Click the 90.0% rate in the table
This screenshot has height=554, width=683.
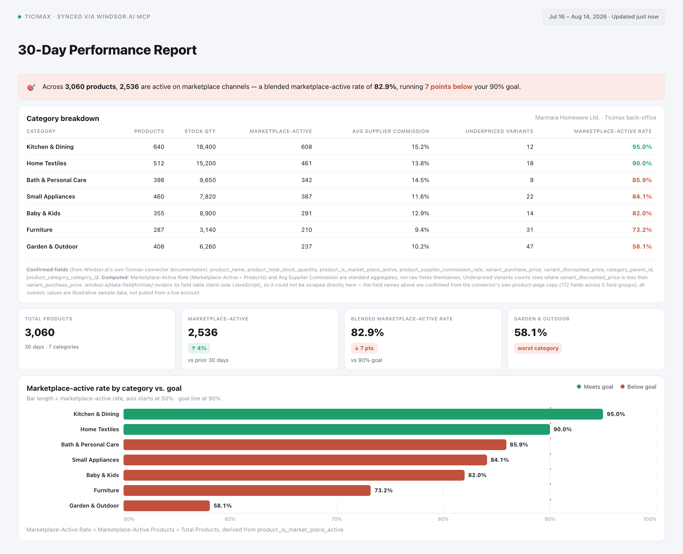[x=642, y=163]
